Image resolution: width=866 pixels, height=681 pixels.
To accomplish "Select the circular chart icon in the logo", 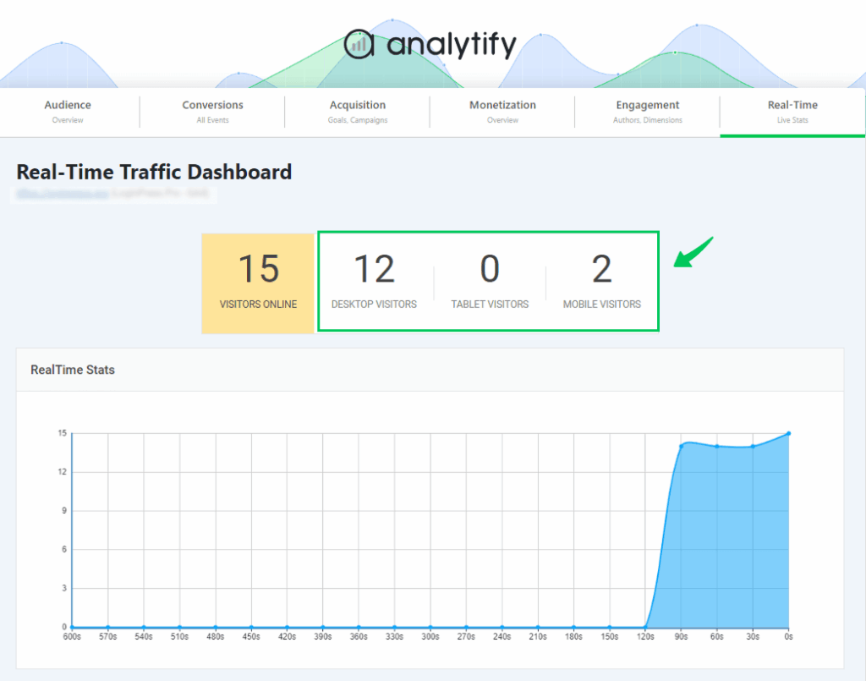I will [360, 44].
